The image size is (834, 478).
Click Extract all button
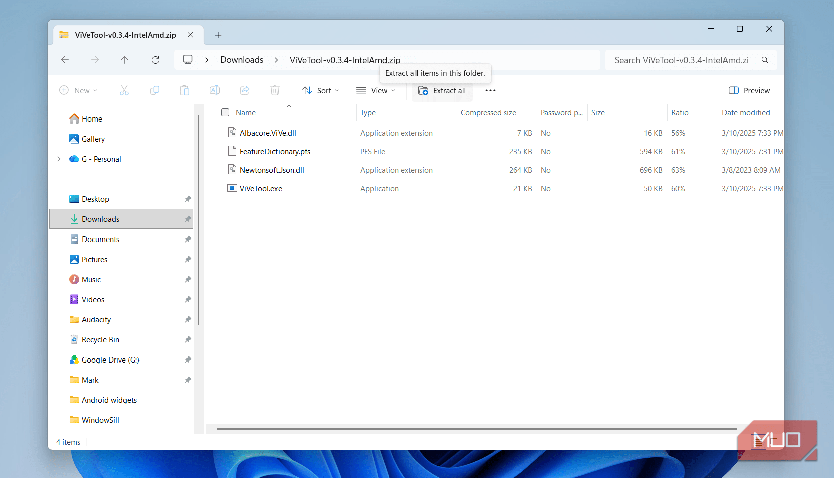click(442, 90)
